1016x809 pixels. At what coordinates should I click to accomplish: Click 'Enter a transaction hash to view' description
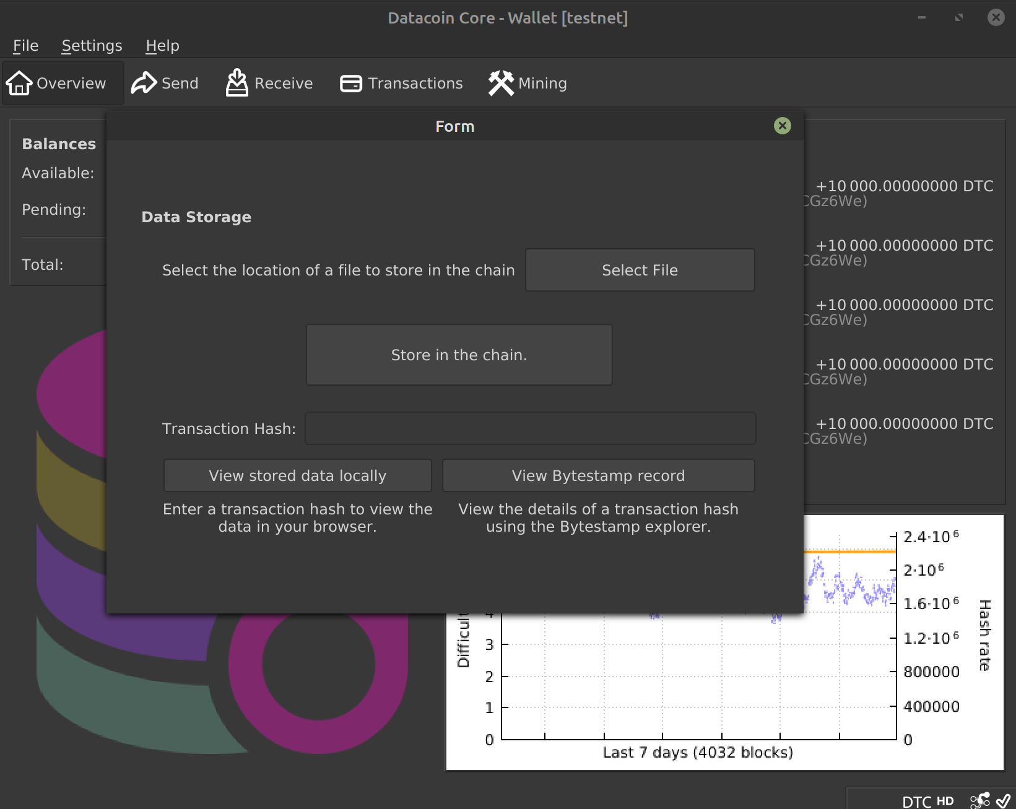tap(298, 517)
